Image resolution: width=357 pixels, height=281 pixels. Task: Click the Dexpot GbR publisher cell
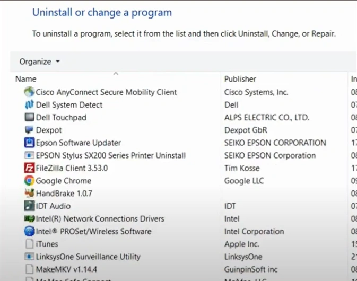pyautogui.click(x=246, y=130)
